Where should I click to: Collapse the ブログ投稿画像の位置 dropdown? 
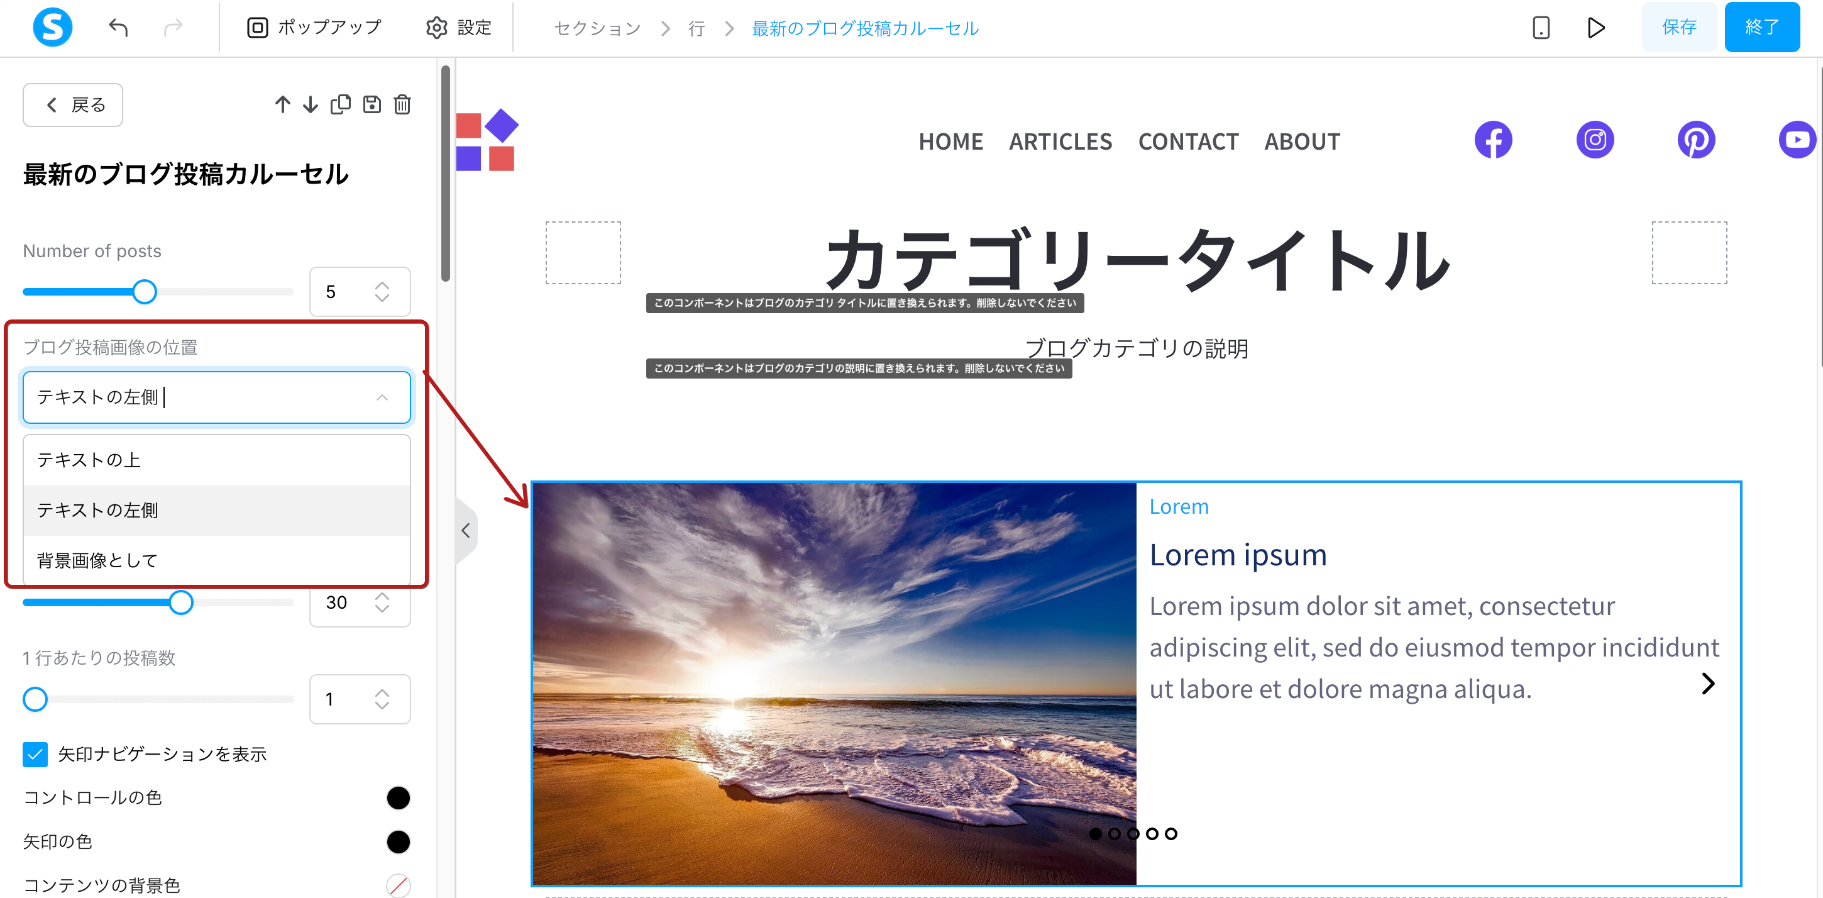point(382,397)
